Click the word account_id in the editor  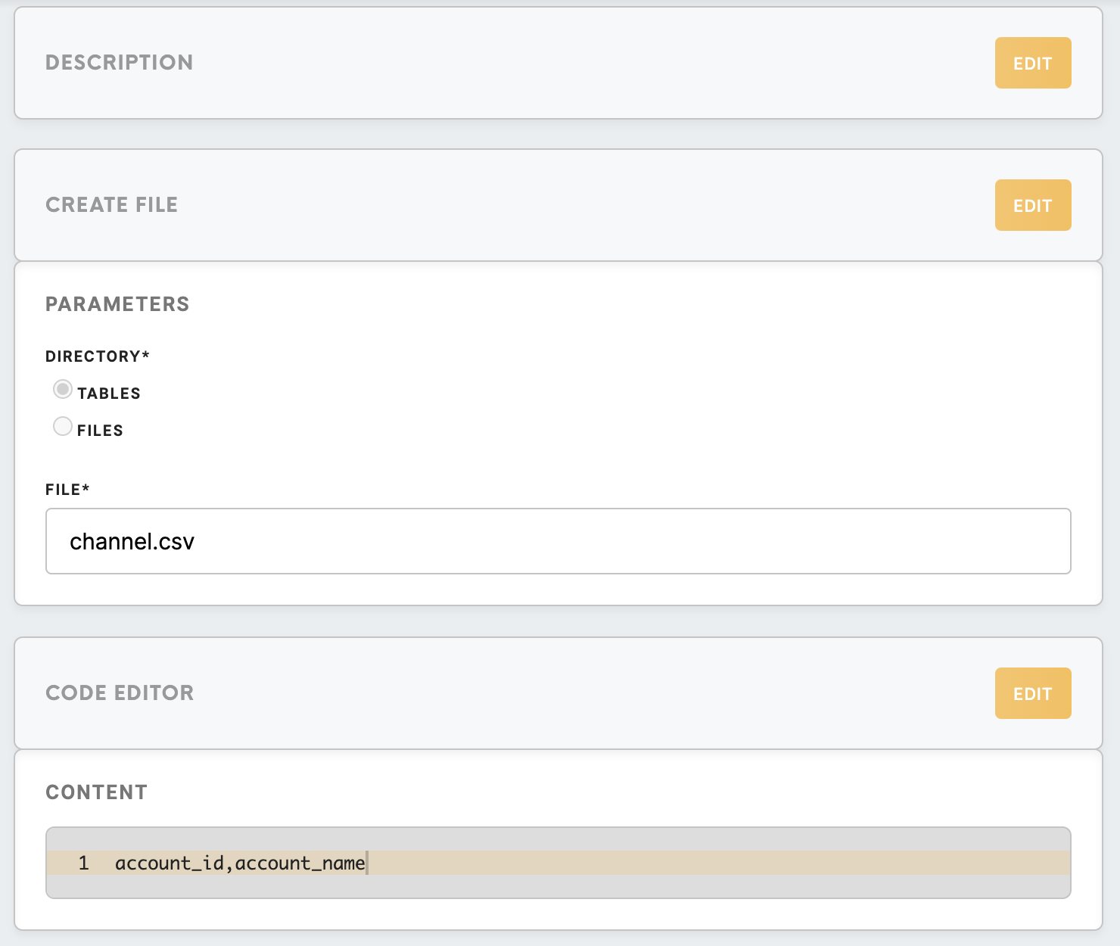[x=170, y=863]
